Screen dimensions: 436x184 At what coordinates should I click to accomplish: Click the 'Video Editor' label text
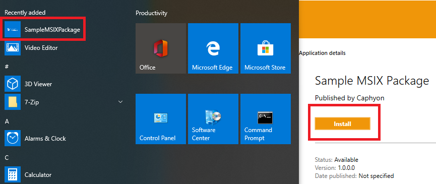tap(41, 48)
